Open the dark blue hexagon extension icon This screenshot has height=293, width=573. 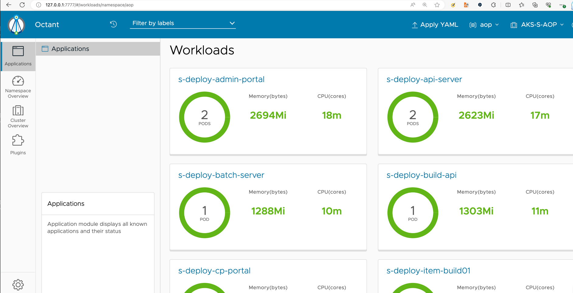[x=480, y=5]
